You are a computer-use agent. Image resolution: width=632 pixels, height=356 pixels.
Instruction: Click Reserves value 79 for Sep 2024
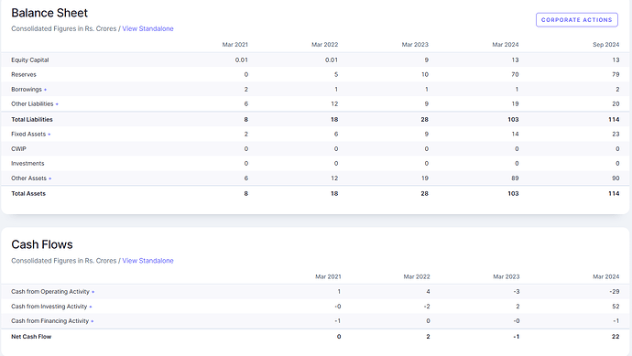(x=616, y=74)
